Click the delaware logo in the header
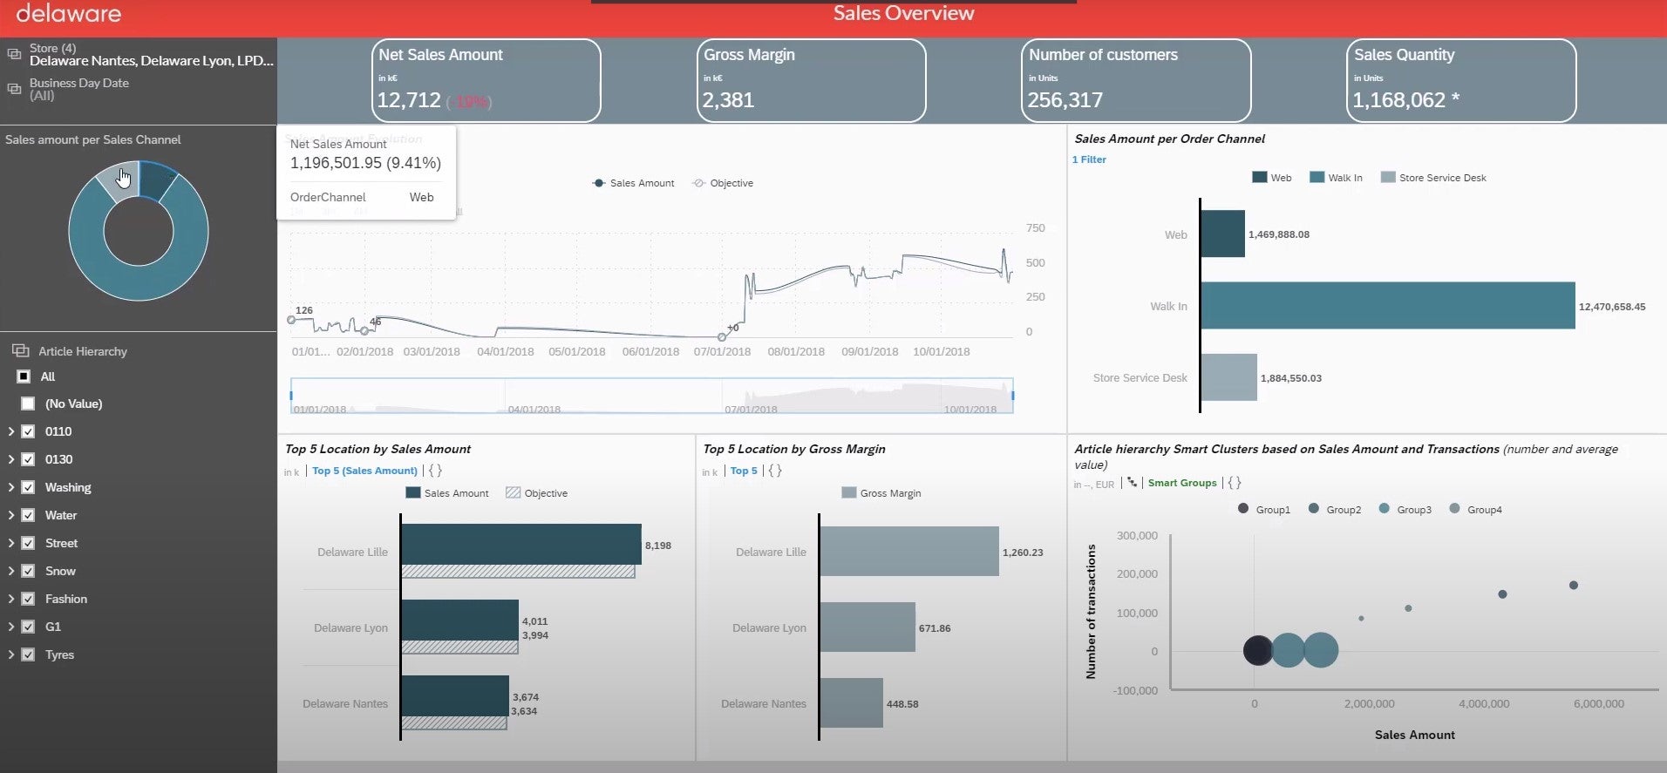1667x773 pixels. pos(69,14)
